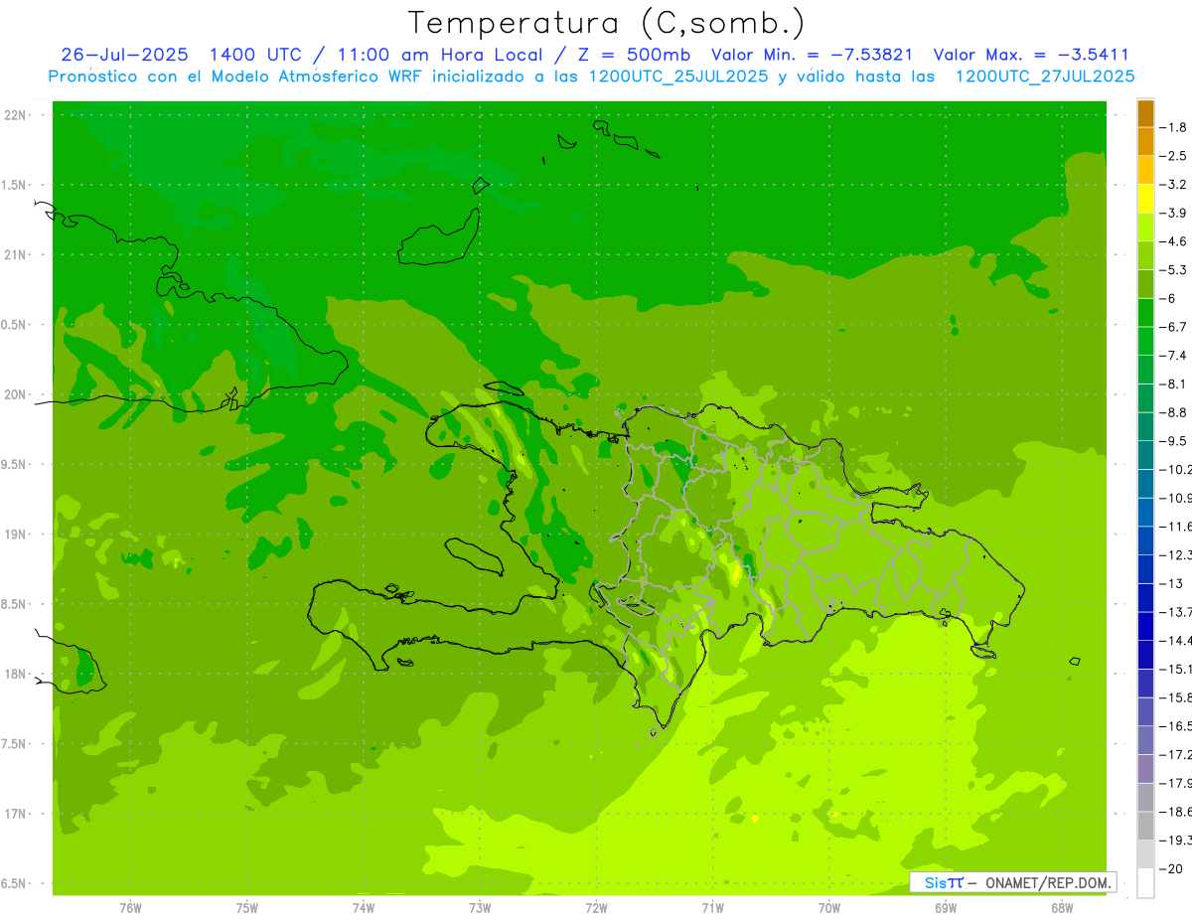Click the '-4.6' colorbar label
This screenshot has height=921, width=1192.
[1174, 241]
